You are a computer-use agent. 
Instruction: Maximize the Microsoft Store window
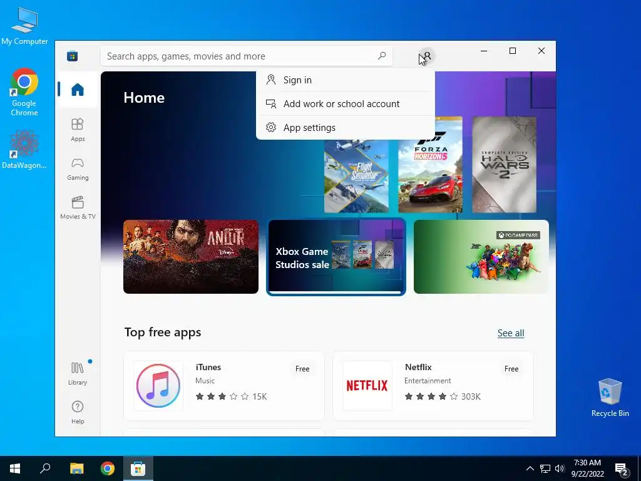click(513, 51)
